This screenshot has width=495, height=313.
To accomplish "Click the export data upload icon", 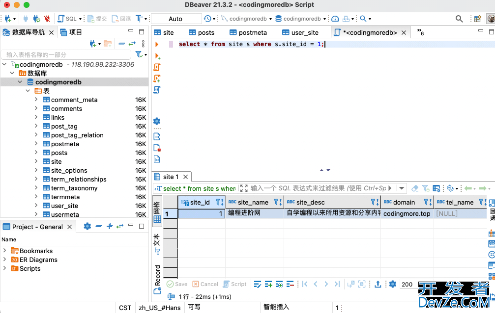I will click(x=378, y=284).
